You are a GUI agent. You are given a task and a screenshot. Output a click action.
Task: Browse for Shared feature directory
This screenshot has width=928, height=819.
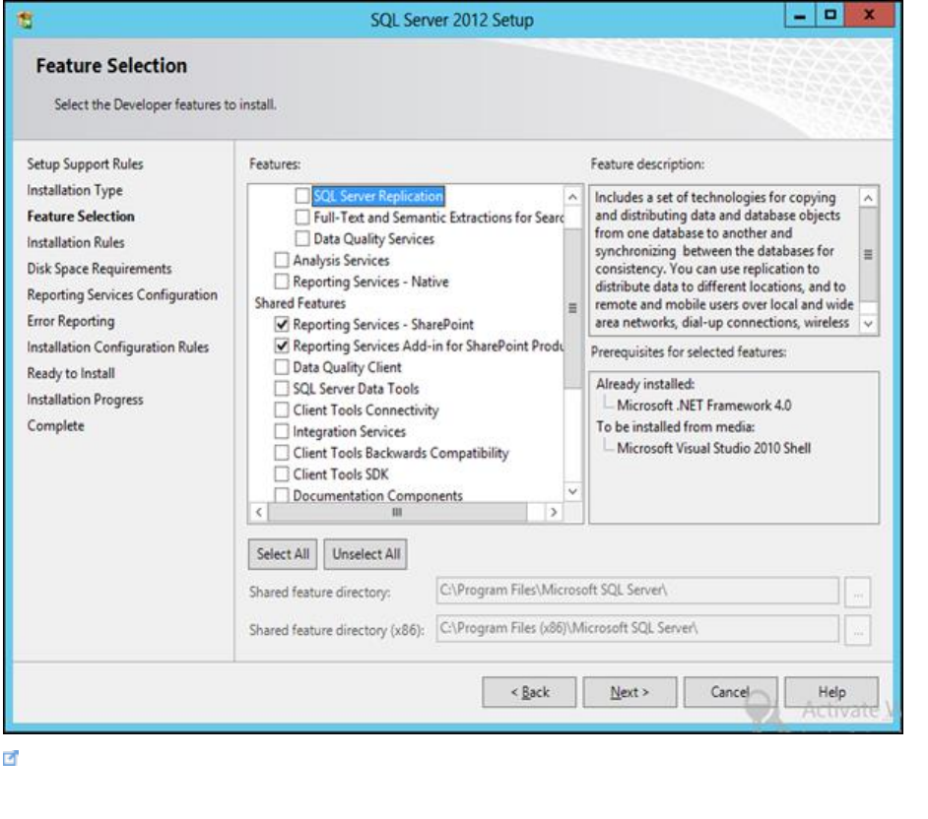coord(858,592)
